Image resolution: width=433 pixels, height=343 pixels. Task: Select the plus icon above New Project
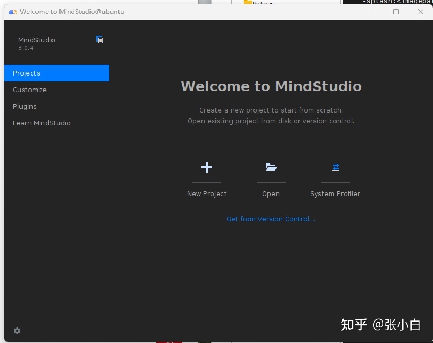(206, 167)
